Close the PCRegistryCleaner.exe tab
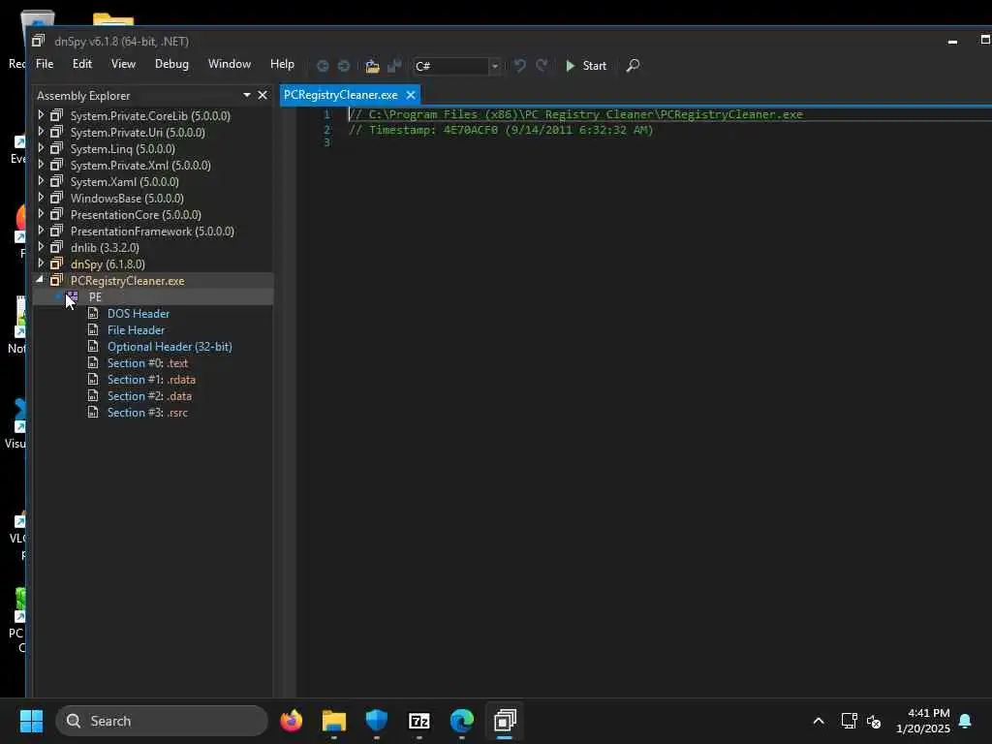This screenshot has height=744, width=992. (x=411, y=95)
